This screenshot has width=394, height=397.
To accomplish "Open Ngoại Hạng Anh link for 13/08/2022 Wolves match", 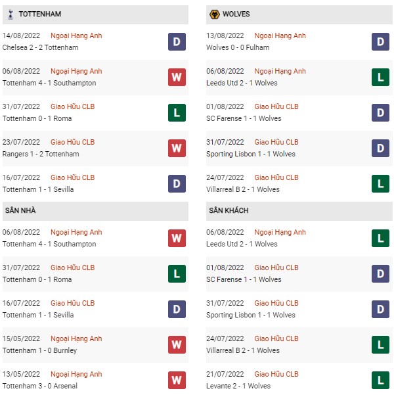I will (x=280, y=35).
